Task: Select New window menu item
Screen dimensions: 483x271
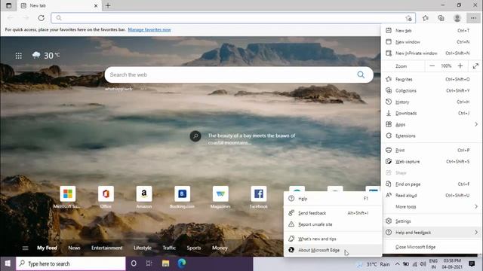Action: pos(432,42)
